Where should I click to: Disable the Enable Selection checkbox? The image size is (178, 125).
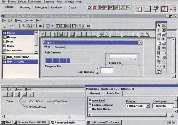(90, 105)
